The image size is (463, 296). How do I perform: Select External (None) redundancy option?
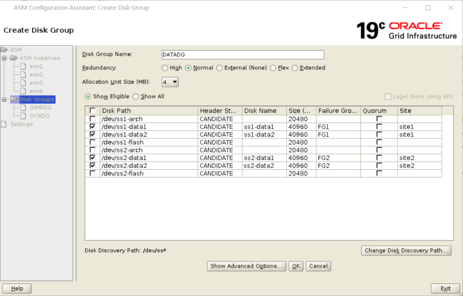click(x=219, y=68)
